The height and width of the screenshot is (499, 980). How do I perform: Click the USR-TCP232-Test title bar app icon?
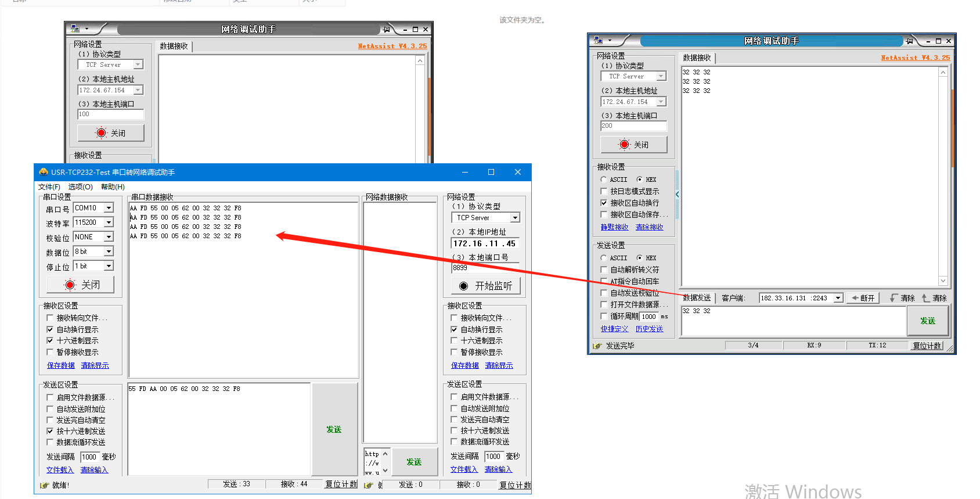(x=43, y=172)
